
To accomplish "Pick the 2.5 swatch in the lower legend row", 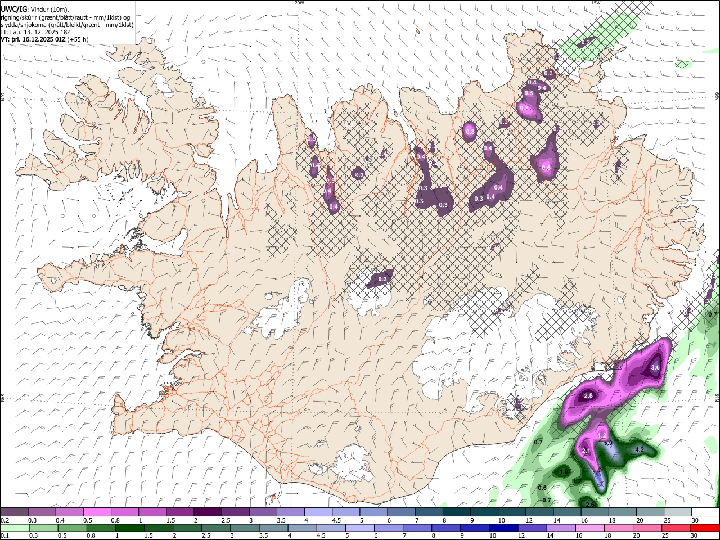I will tap(216, 528).
